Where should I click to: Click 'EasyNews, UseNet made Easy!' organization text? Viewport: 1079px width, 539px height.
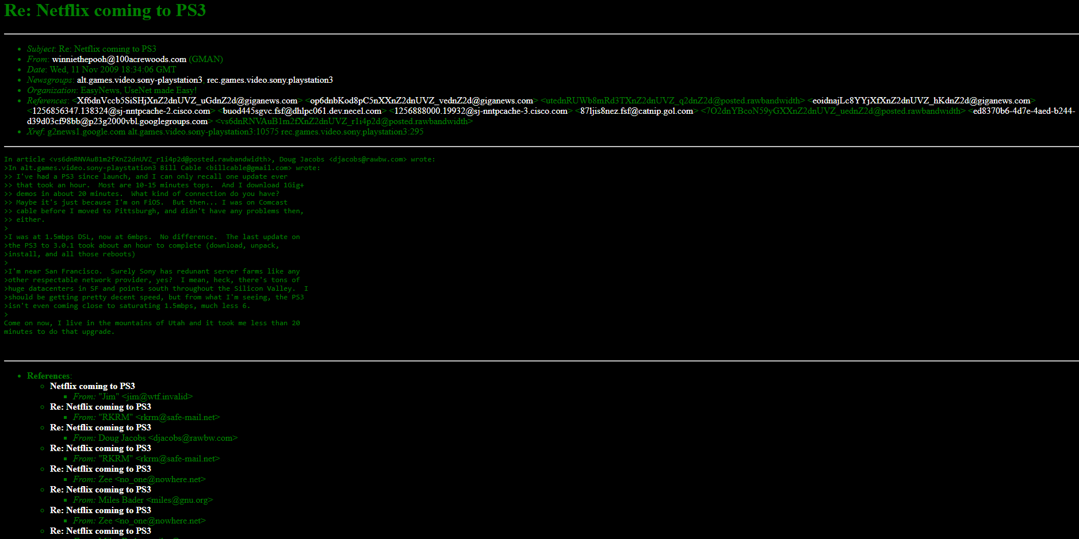tap(139, 90)
